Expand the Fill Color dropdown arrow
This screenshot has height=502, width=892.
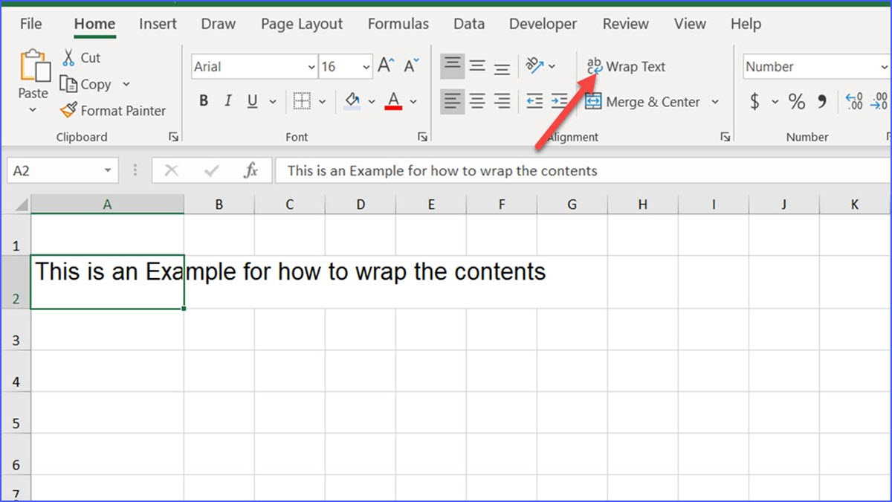371,101
